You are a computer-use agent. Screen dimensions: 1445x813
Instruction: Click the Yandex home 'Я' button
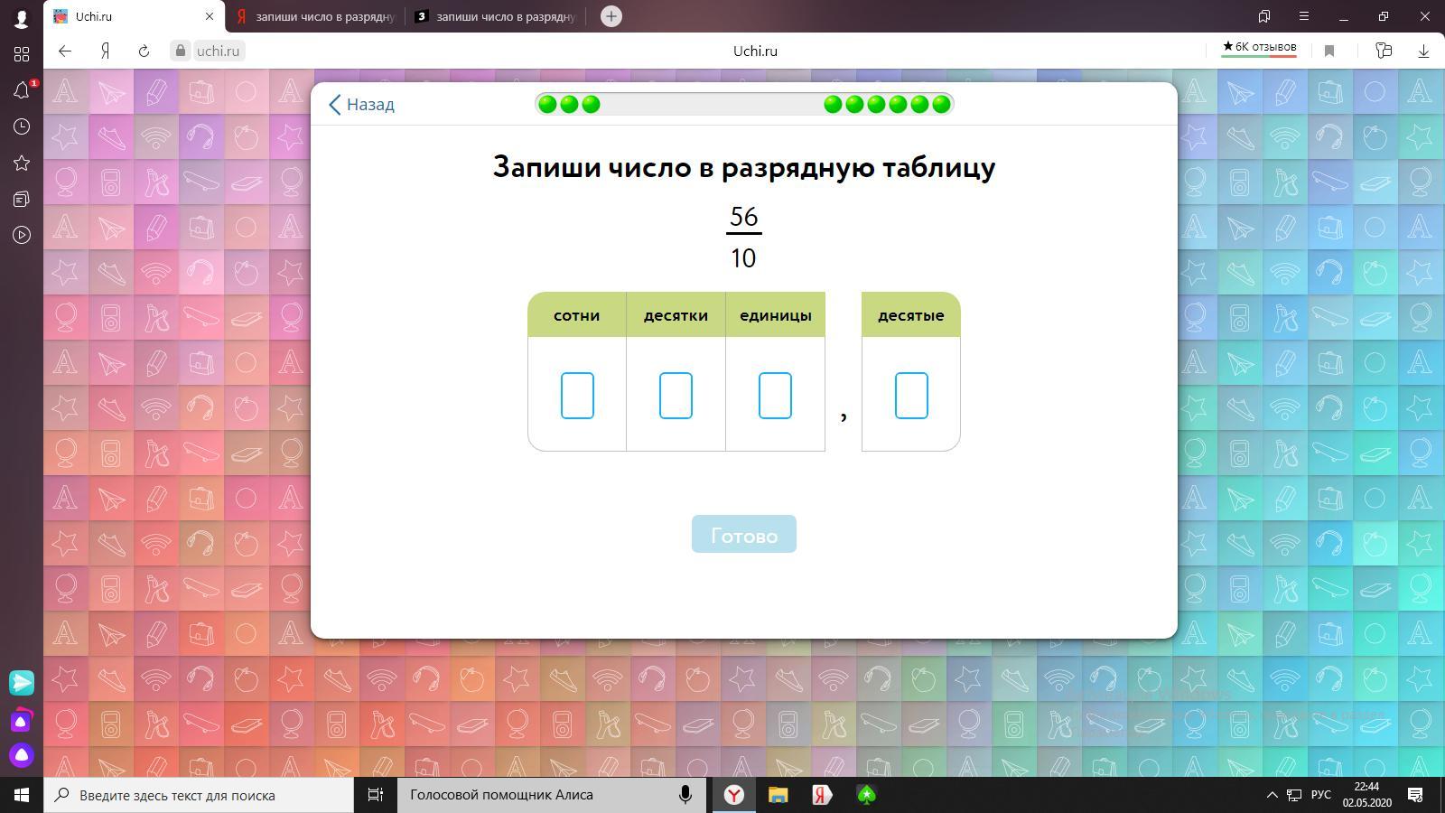click(105, 51)
